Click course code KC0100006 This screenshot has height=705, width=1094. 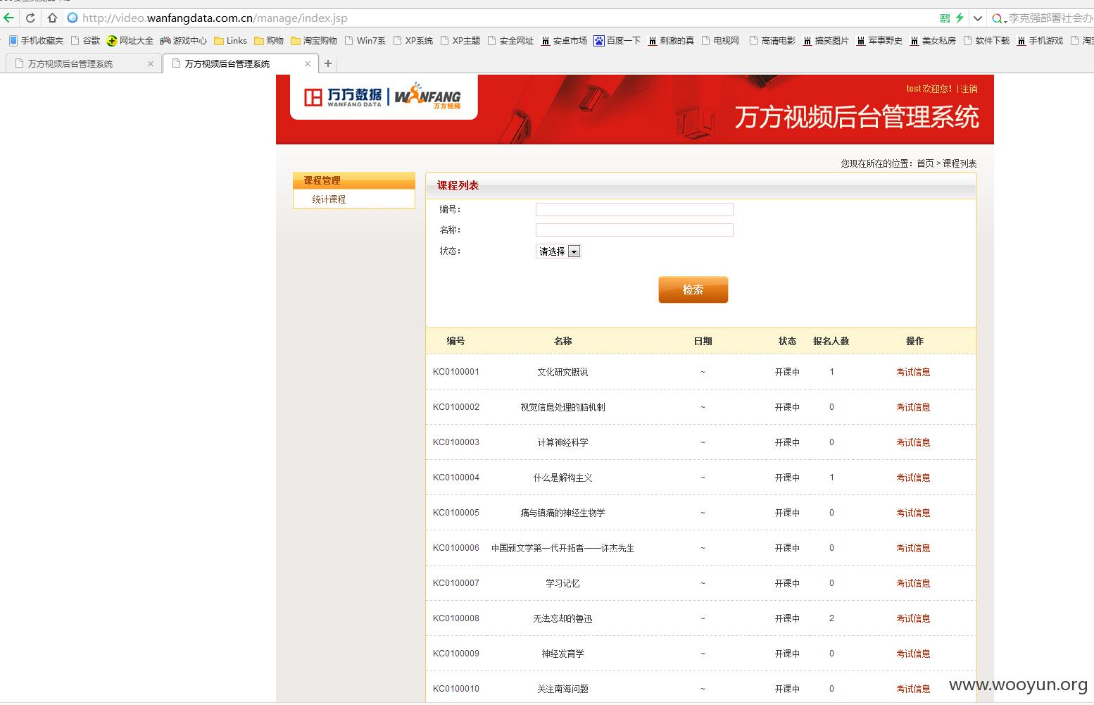pos(456,548)
